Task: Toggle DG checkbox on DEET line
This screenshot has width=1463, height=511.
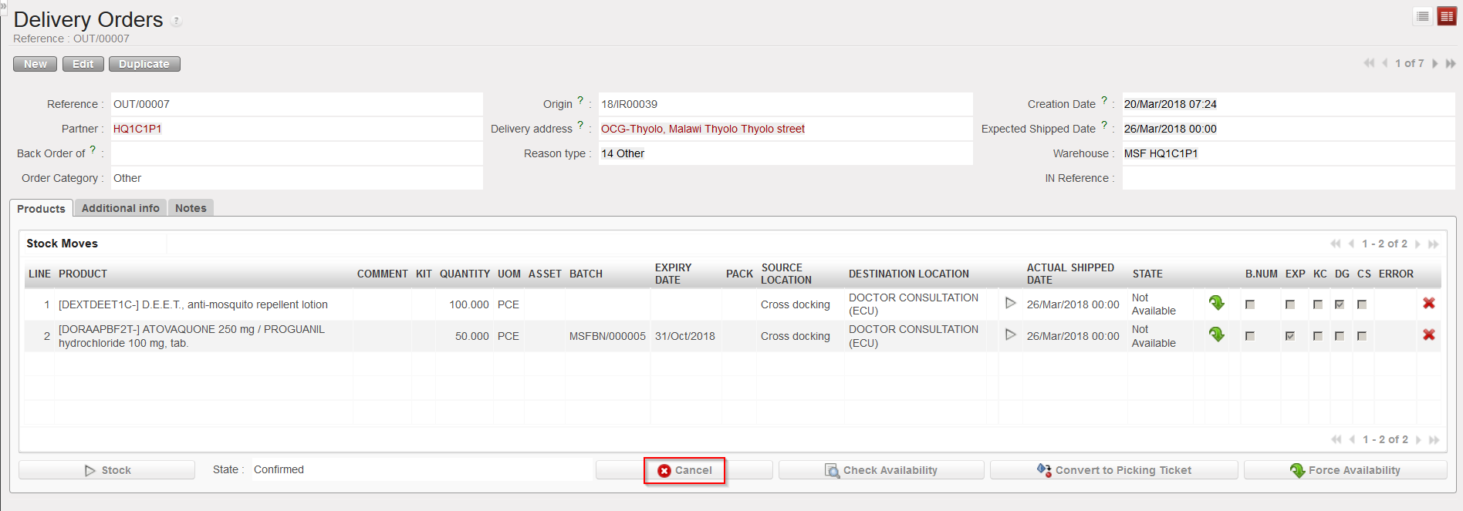Action: 1340,304
